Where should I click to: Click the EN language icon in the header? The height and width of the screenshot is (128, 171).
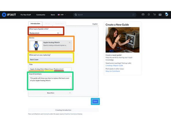[160, 15]
